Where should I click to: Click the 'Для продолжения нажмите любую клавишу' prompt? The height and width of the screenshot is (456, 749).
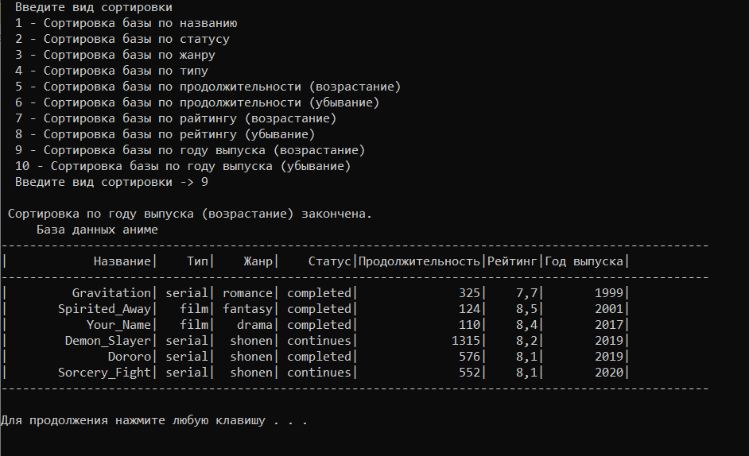[x=133, y=421]
